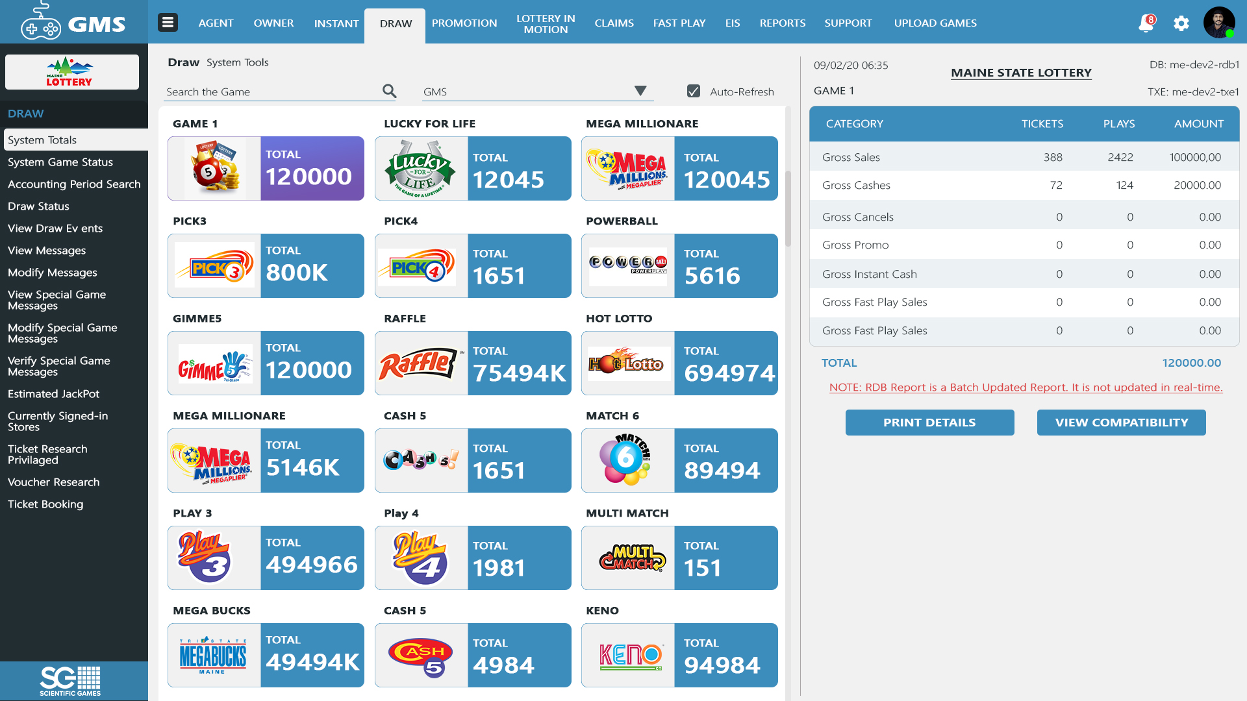This screenshot has width=1247, height=701.
Task: Open the GMS dropdown selector
Action: click(x=640, y=91)
